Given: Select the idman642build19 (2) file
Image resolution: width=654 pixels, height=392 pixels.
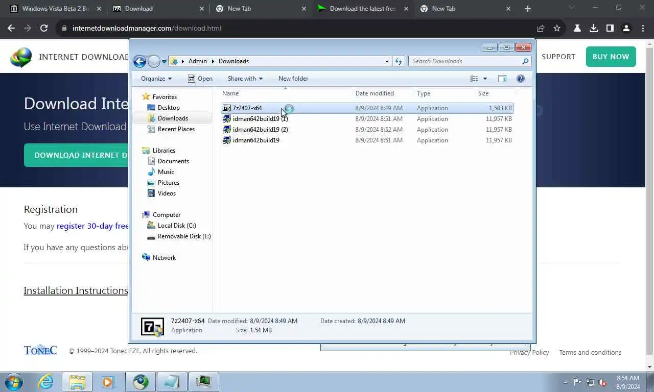Looking at the screenshot, I should click(367, 130).
